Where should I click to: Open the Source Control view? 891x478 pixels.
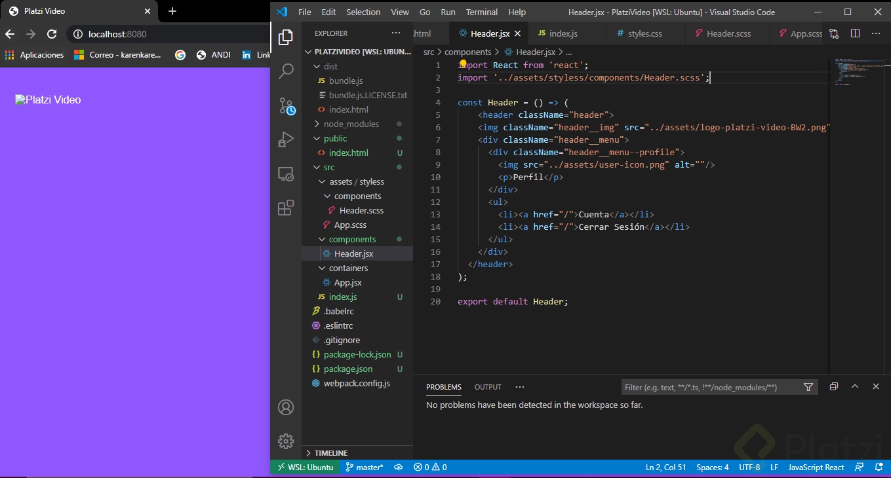[286, 106]
